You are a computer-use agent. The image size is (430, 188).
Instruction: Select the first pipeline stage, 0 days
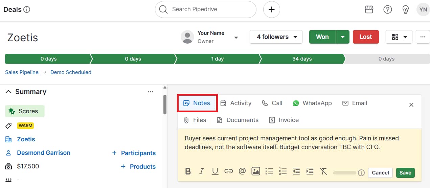(x=48, y=59)
